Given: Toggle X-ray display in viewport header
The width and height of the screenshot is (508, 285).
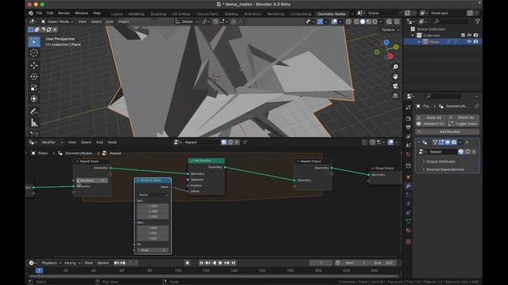Looking at the screenshot, I should [348, 21].
